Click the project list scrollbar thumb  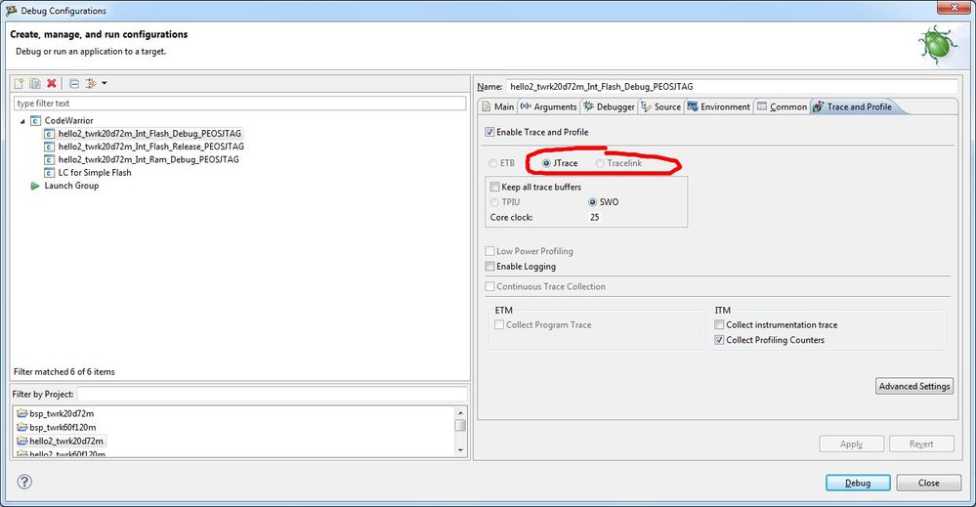(x=460, y=426)
